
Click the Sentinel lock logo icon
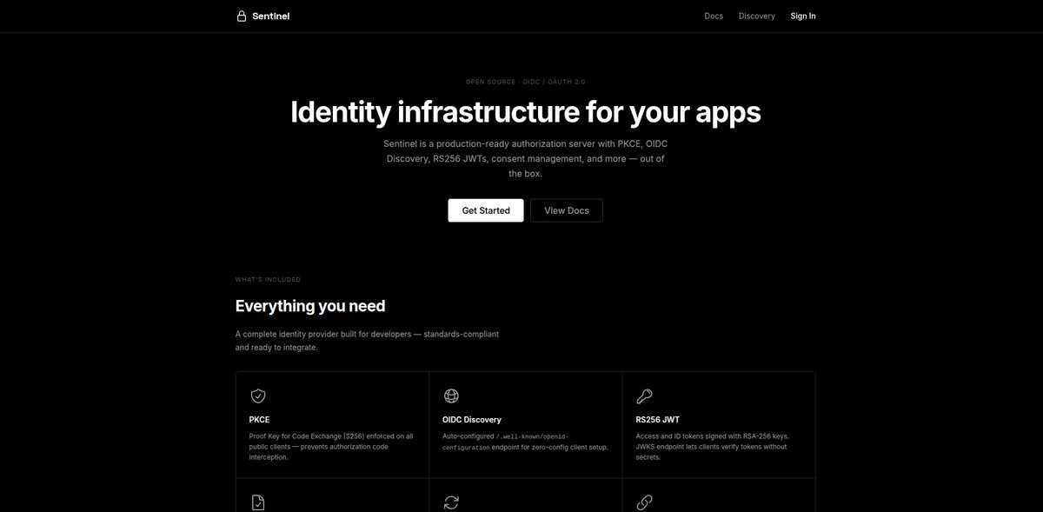pos(242,16)
